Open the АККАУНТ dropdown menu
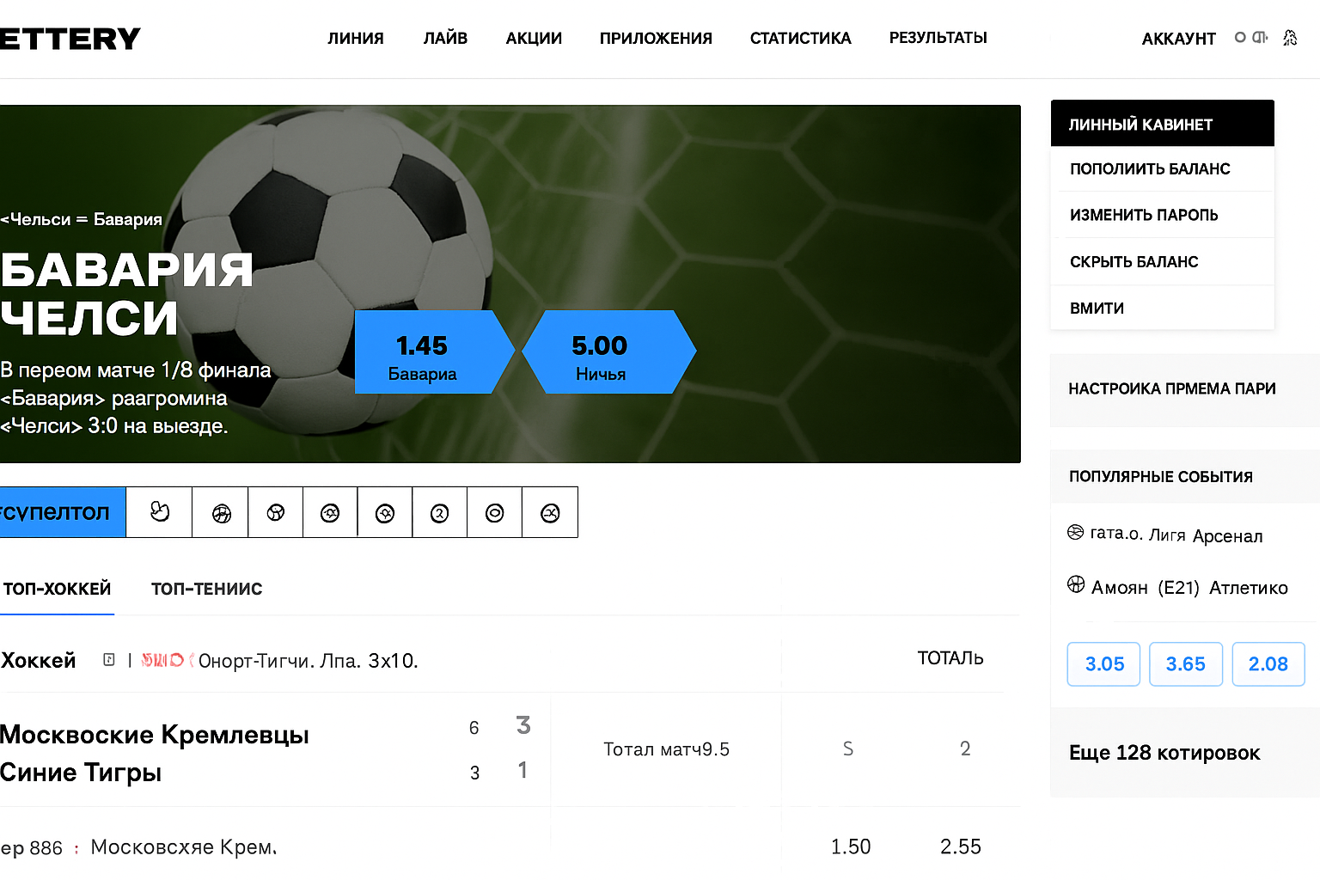1320x880 pixels. click(x=1178, y=39)
